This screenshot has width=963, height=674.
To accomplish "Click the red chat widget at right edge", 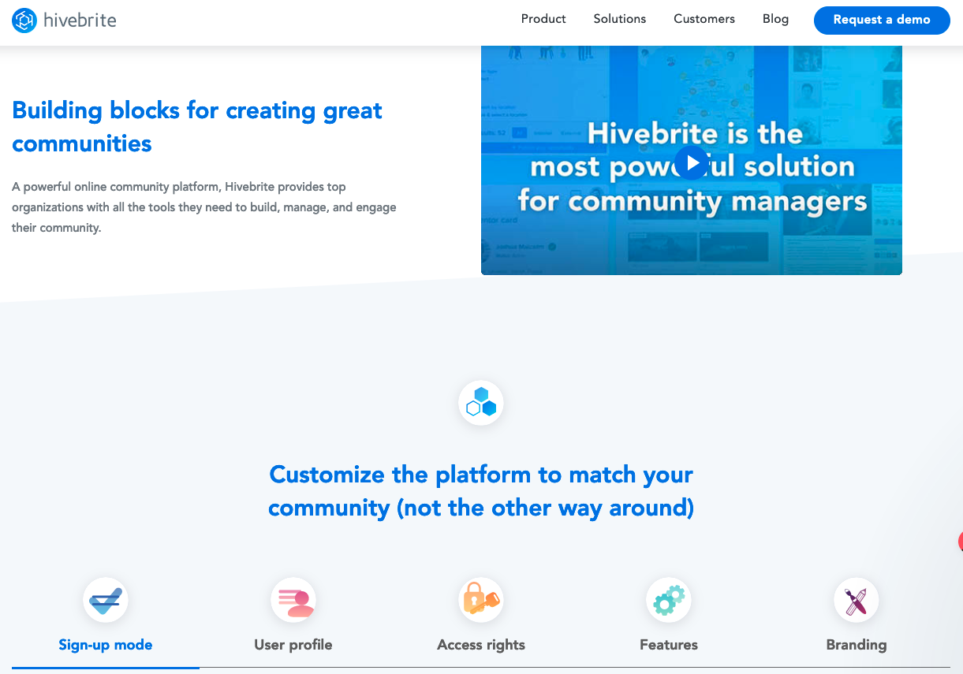I will pyautogui.click(x=960, y=542).
